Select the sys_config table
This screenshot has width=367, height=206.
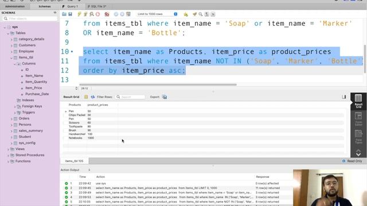27,142
